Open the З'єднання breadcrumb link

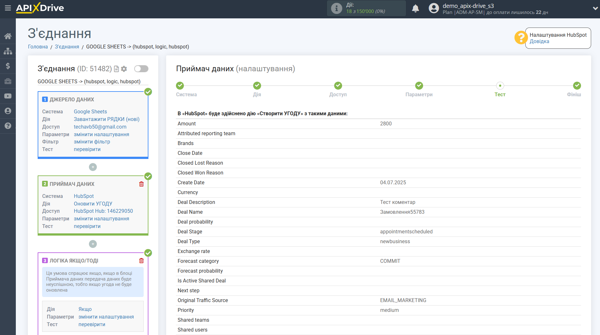pyautogui.click(x=67, y=47)
